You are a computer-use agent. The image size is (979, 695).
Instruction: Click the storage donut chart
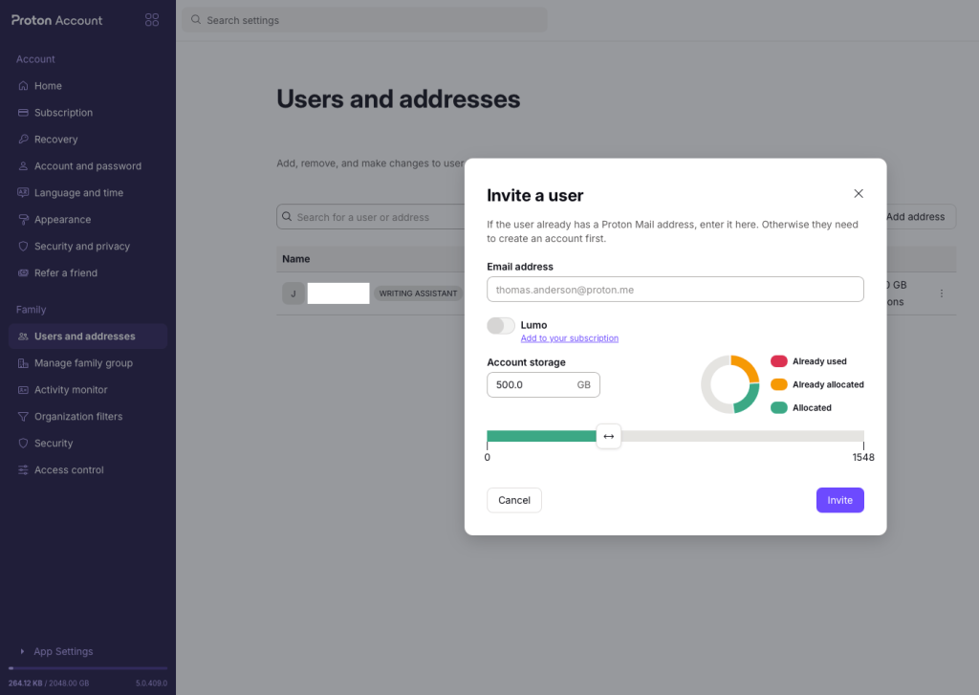(729, 384)
